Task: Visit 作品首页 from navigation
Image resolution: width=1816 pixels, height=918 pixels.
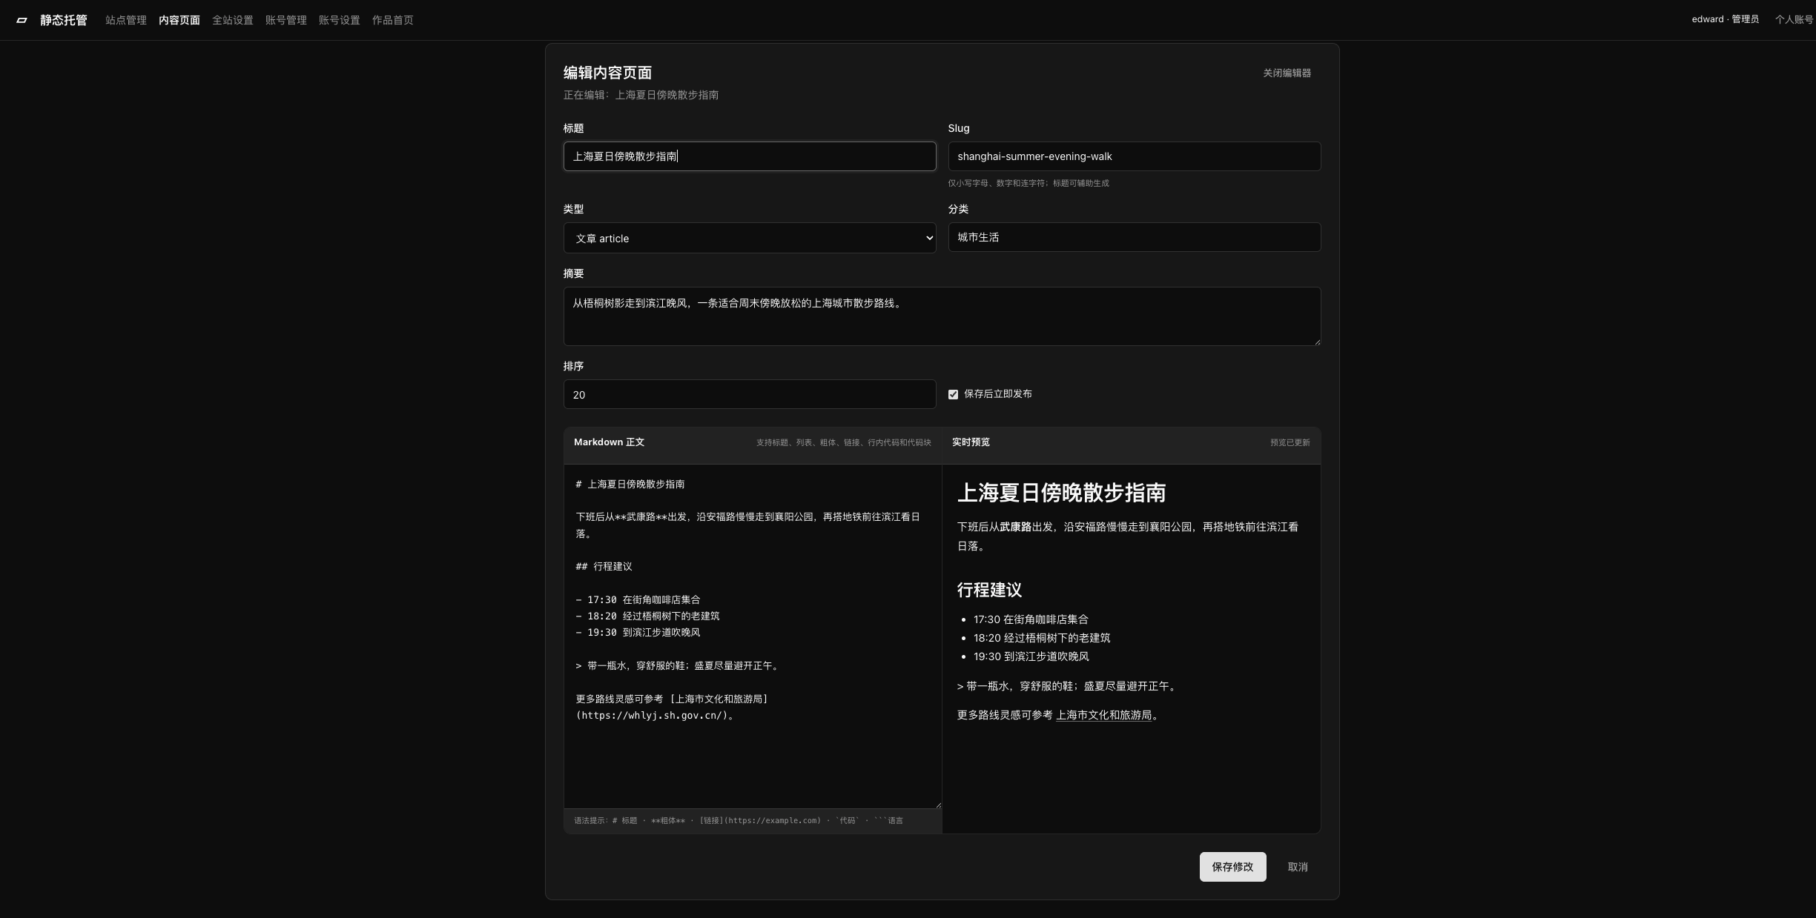Action: point(393,20)
